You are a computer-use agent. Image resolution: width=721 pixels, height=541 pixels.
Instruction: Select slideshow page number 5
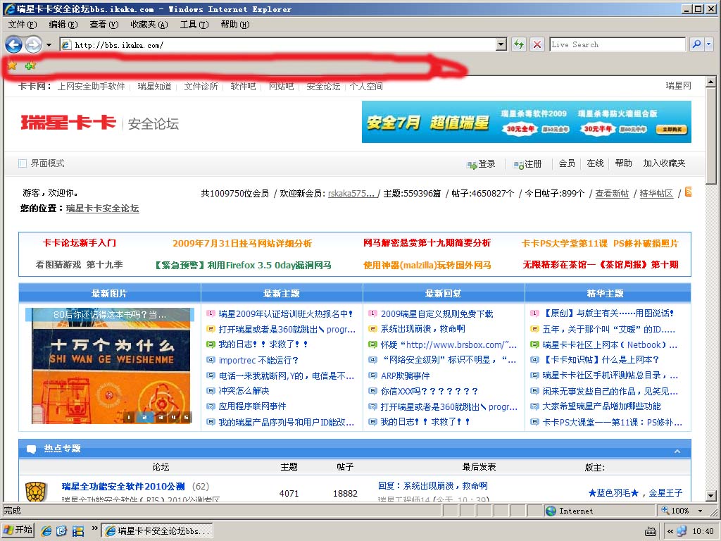tap(186, 417)
